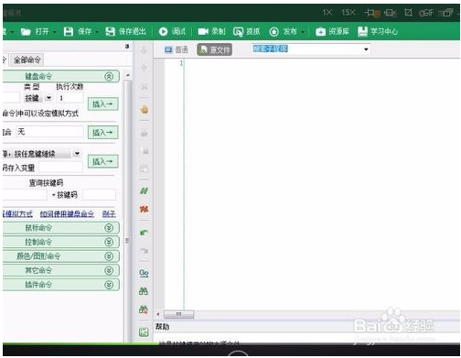Open the 学习中心 learning center
Viewport: 461px width, 358px height.
[378, 31]
